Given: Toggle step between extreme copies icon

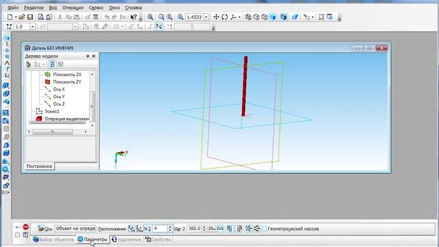Looking at the screenshot, I should (x=220, y=228).
